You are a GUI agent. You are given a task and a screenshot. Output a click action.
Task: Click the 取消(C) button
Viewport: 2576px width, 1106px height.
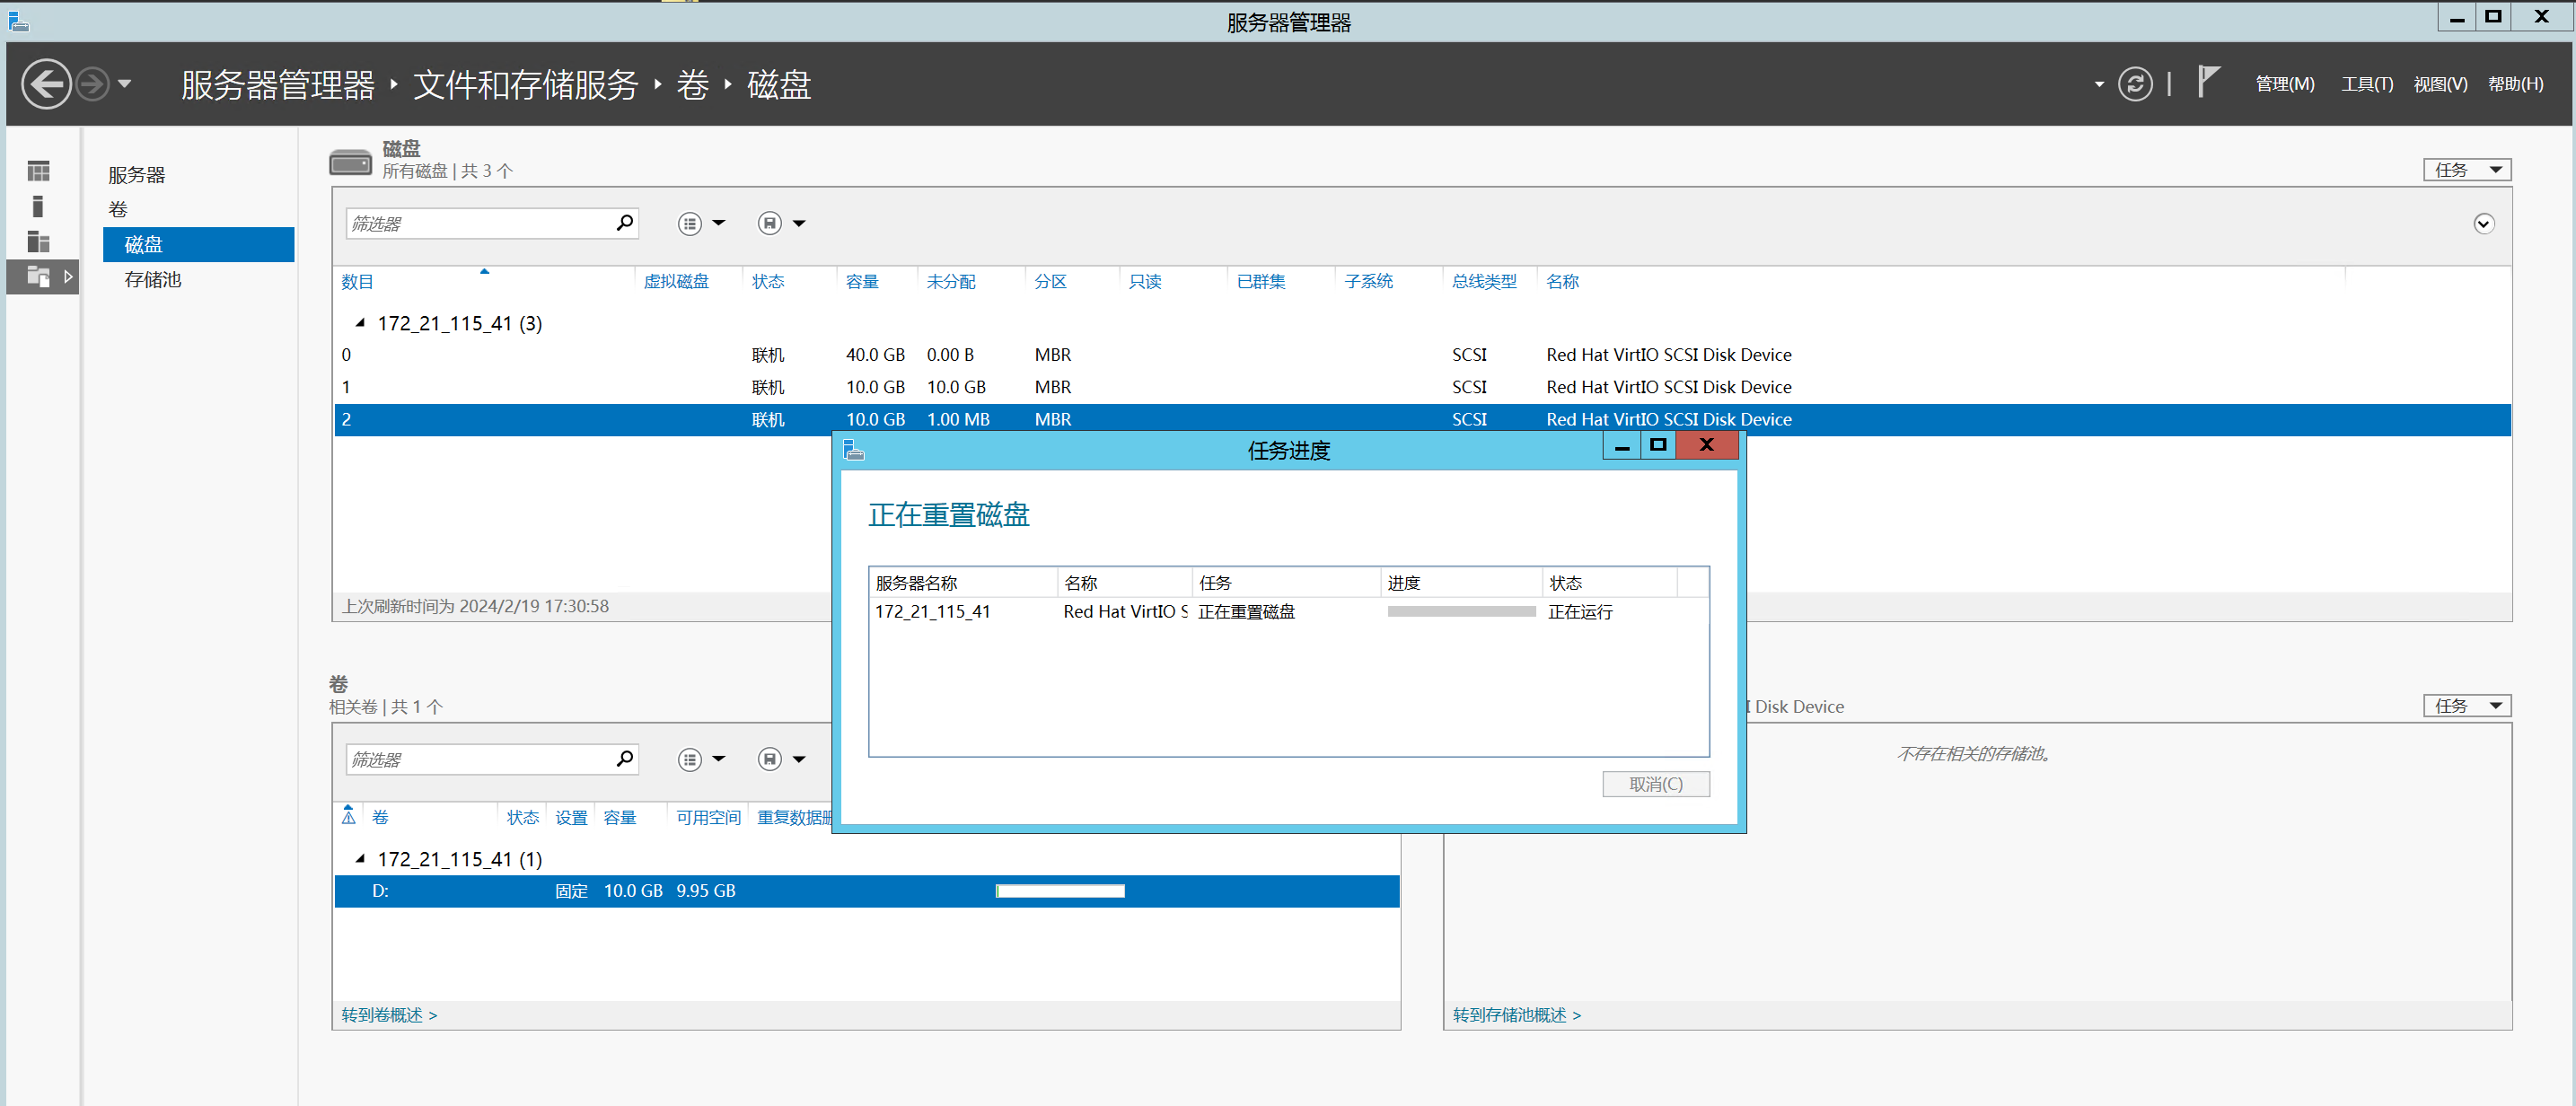click(x=1655, y=785)
